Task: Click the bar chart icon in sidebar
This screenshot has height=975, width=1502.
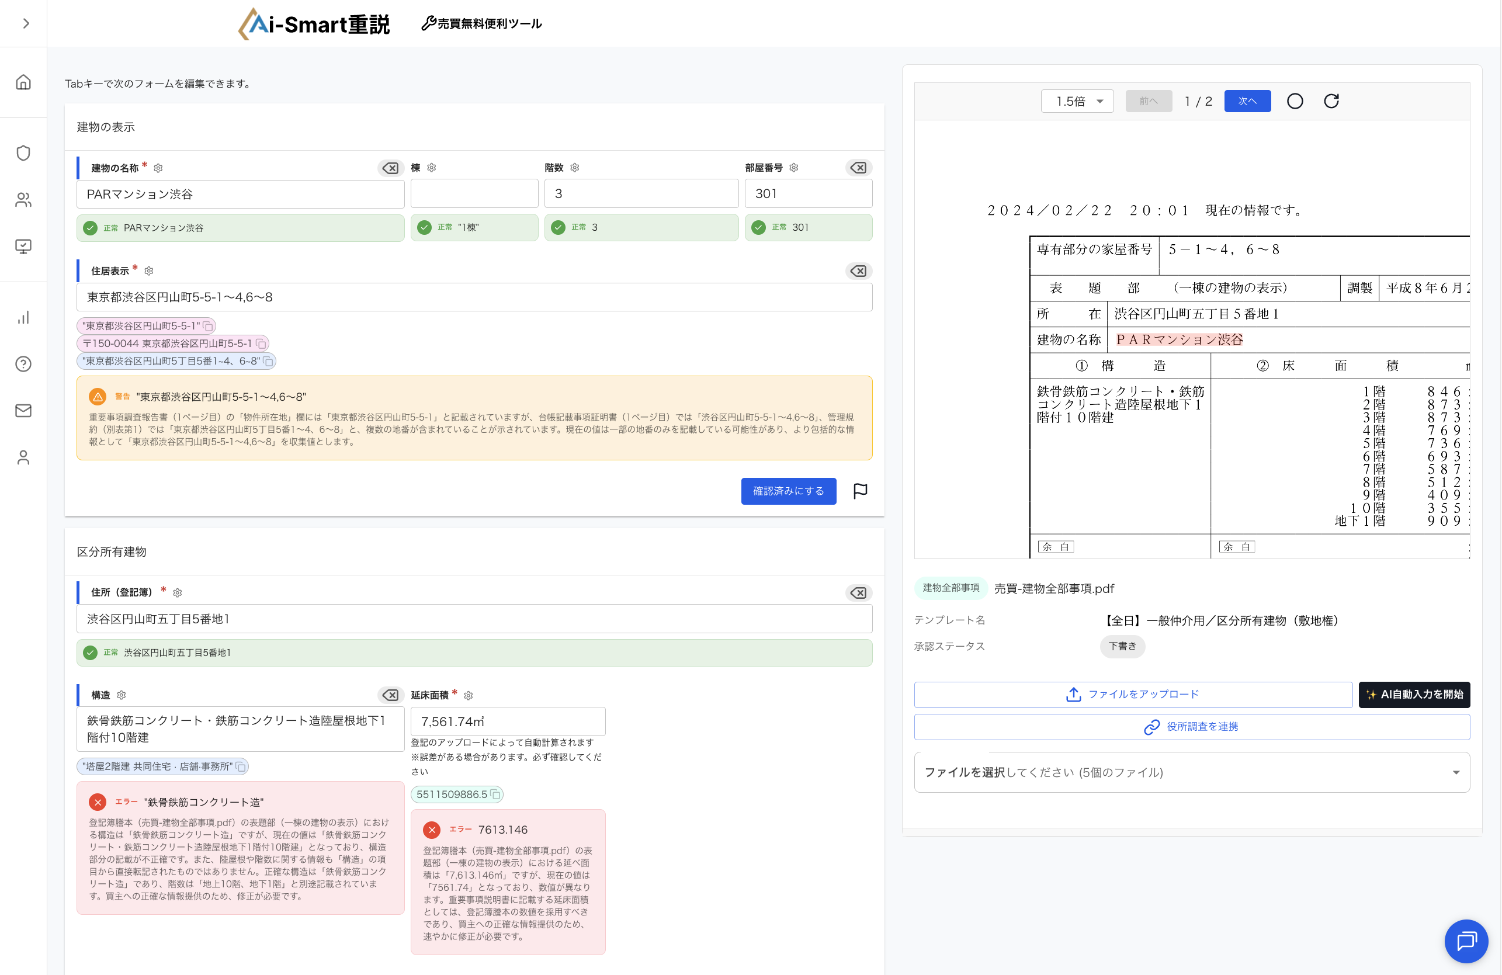Action: pyautogui.click(x=23, y=317)
